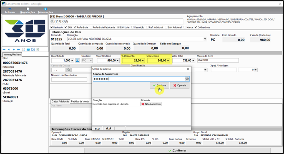Click magnifier icon next to Centro de Custos
284x154 pixels.
(69, 70)
